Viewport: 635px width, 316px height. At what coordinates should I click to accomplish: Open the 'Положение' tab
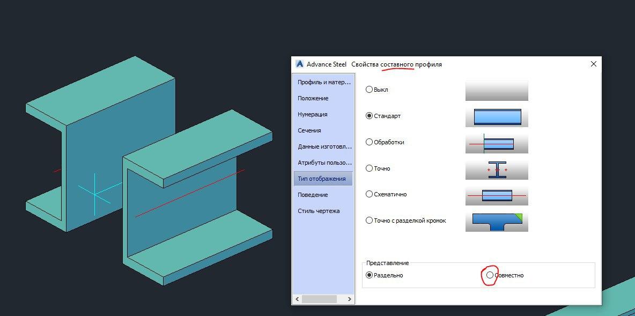313,98
